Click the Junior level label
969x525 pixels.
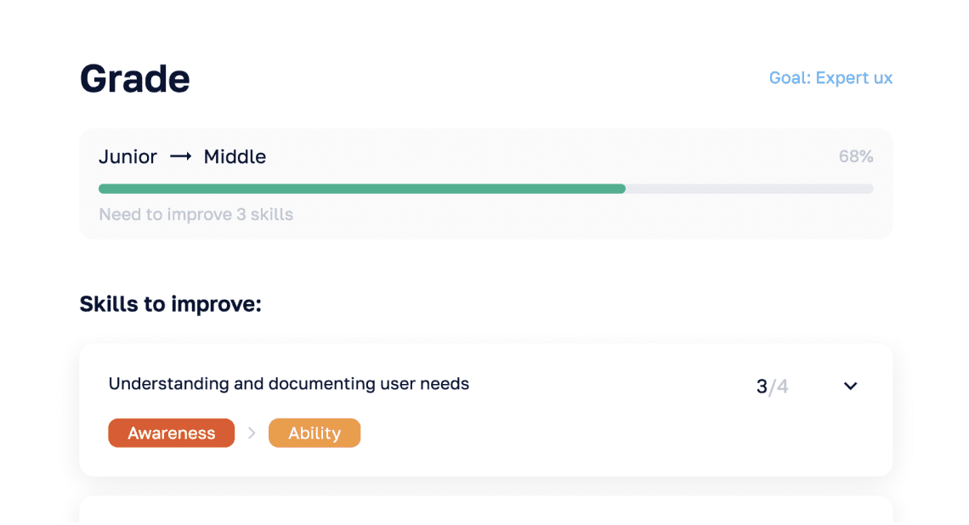(x=127, y=157)
